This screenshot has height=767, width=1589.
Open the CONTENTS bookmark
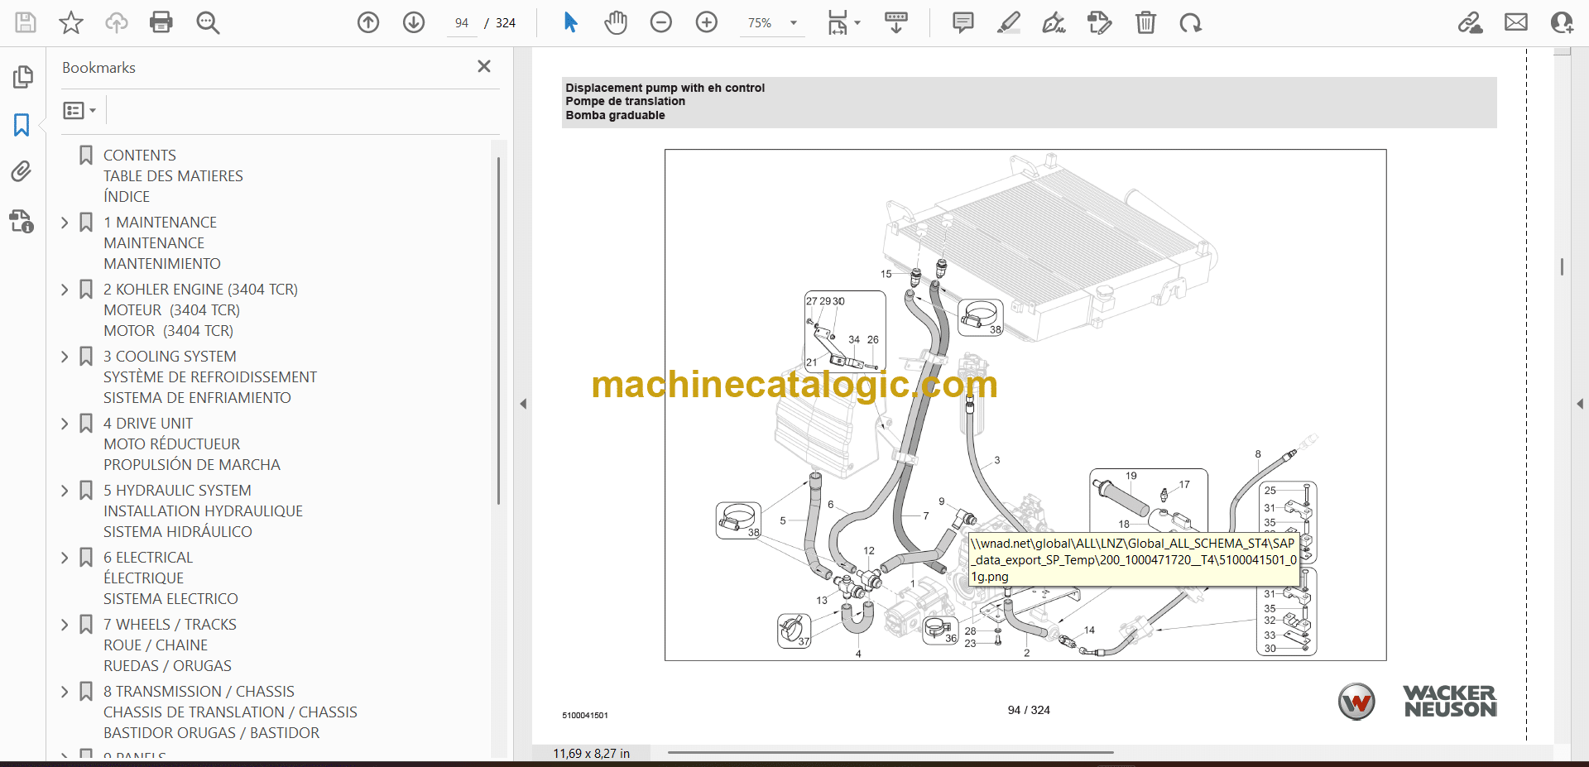139,156
